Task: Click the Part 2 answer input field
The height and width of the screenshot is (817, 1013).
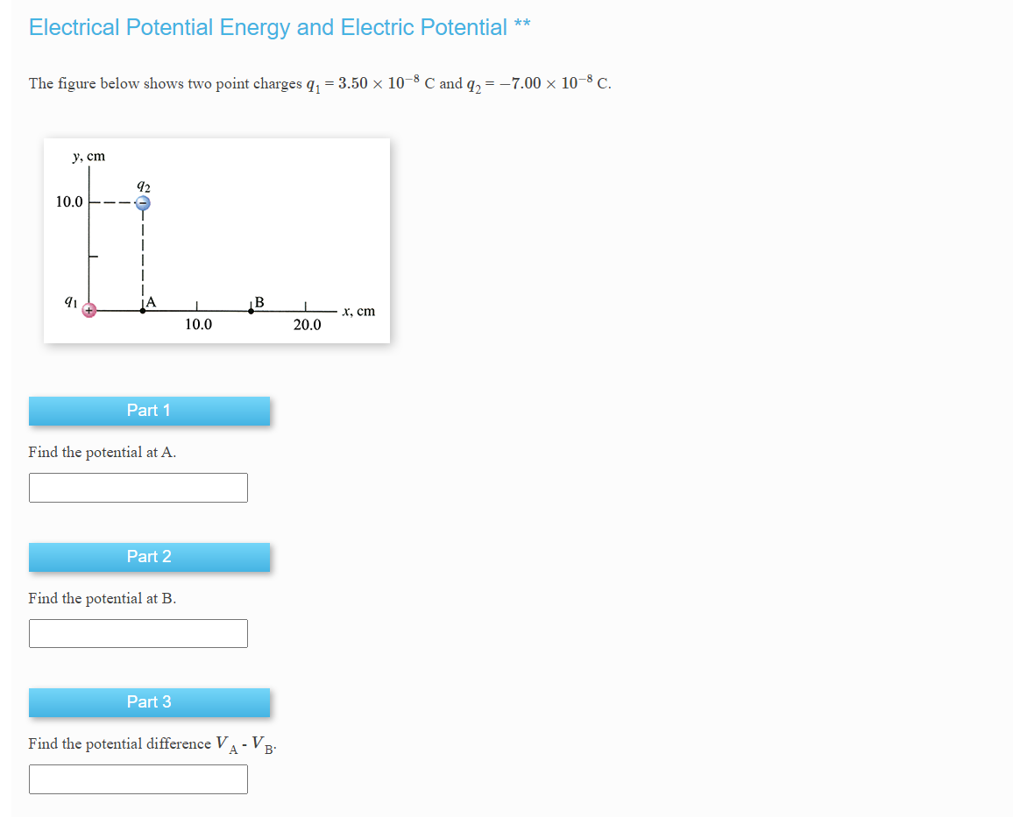Action: click(x=138, y=632)
